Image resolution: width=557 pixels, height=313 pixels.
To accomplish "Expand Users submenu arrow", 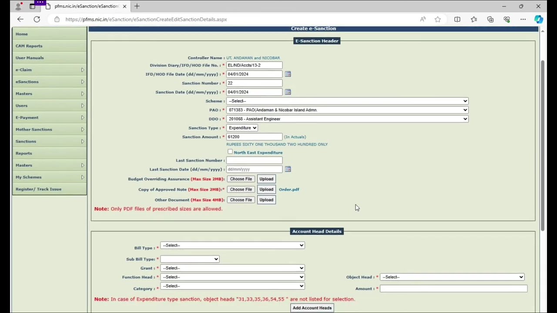I will click(82, 106).
